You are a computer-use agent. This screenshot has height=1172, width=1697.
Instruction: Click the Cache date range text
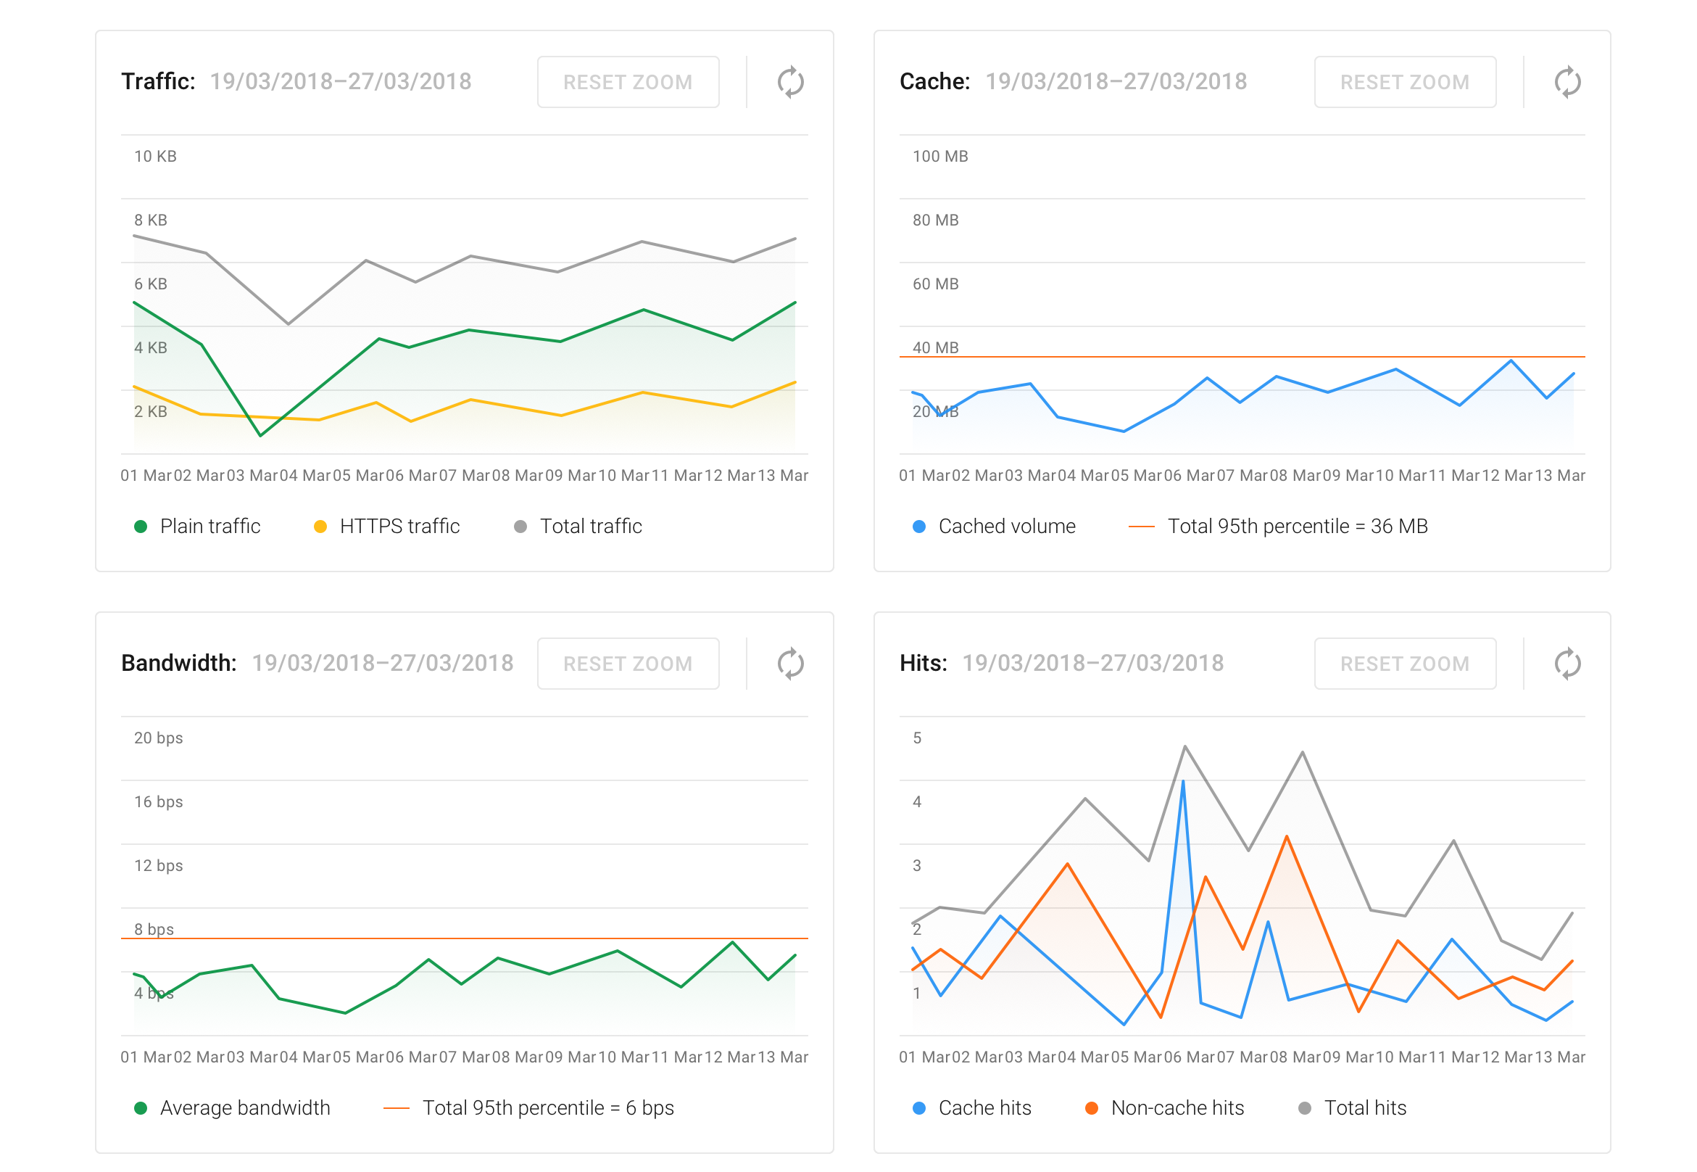[1116, 81]
